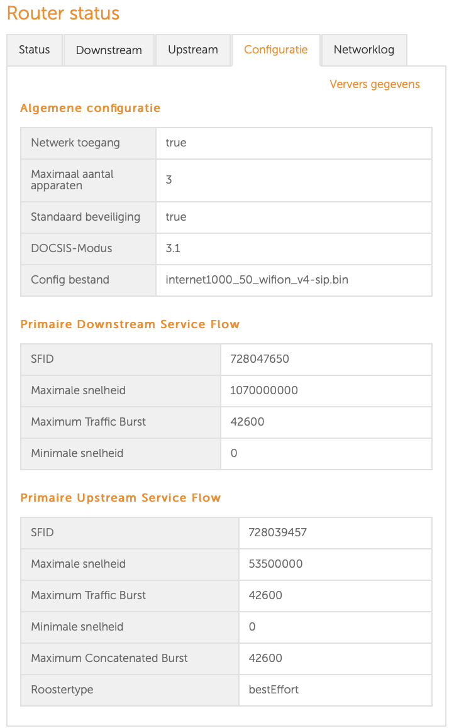Click the Ververs gegevens link
The width and height of the screenshot is (454, 728).
pos(375,84)
